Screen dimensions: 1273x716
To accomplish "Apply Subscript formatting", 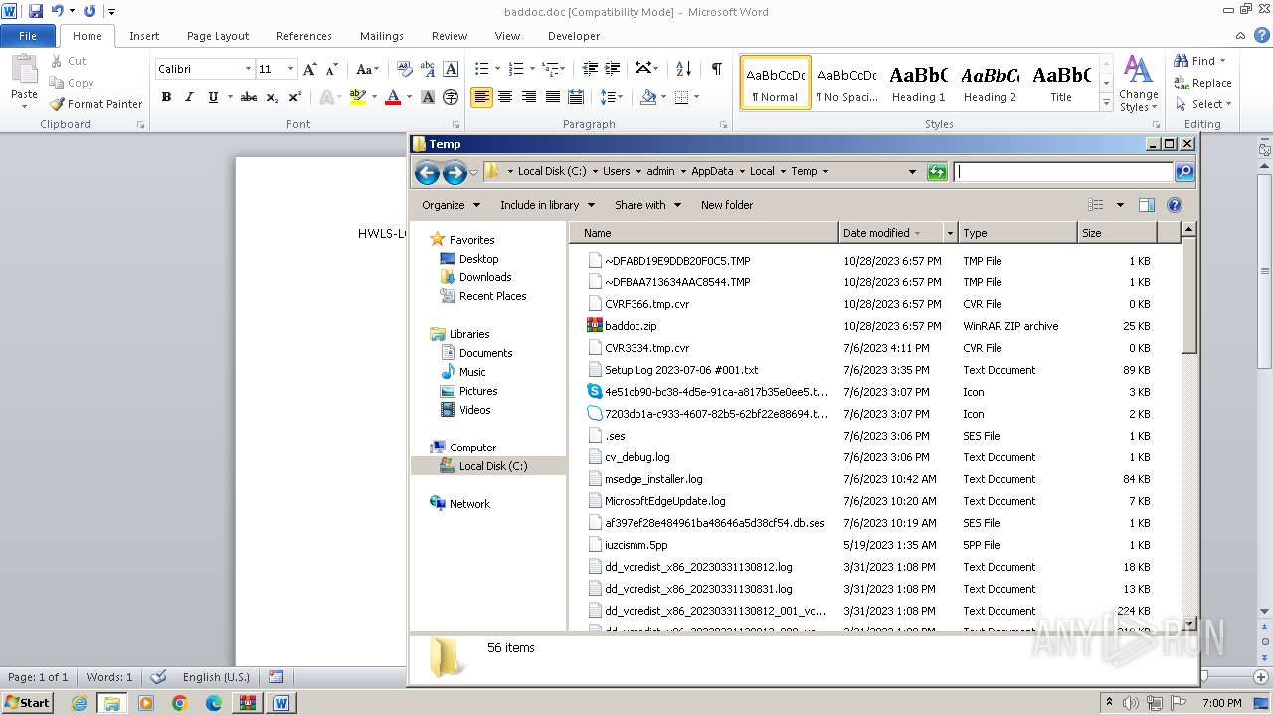I will pyautogui.click(x=273, y=97).
